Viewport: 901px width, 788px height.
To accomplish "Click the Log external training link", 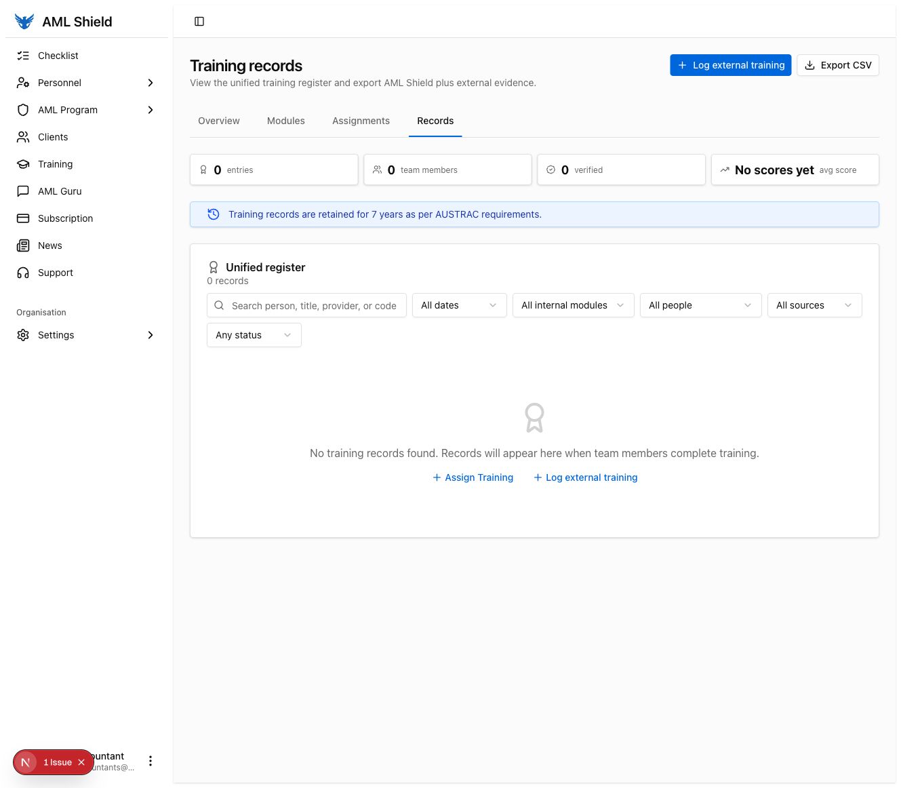I will (x=585, y=477).
